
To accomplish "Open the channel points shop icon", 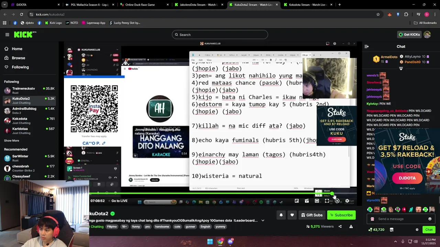I will tap(392, 230).
